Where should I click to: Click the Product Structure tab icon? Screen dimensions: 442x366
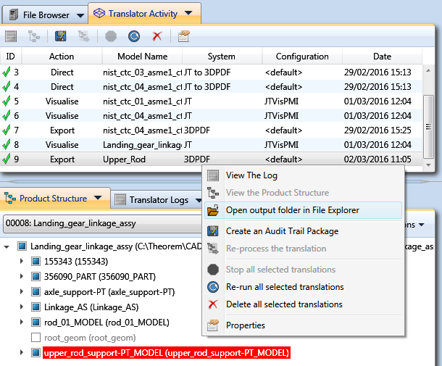click(10, 199)
